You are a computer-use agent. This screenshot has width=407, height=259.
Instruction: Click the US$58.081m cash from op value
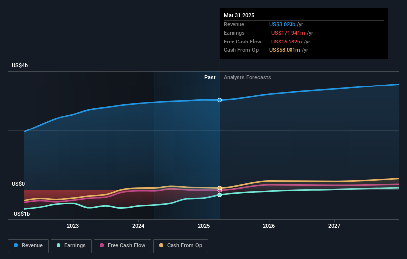285,50
